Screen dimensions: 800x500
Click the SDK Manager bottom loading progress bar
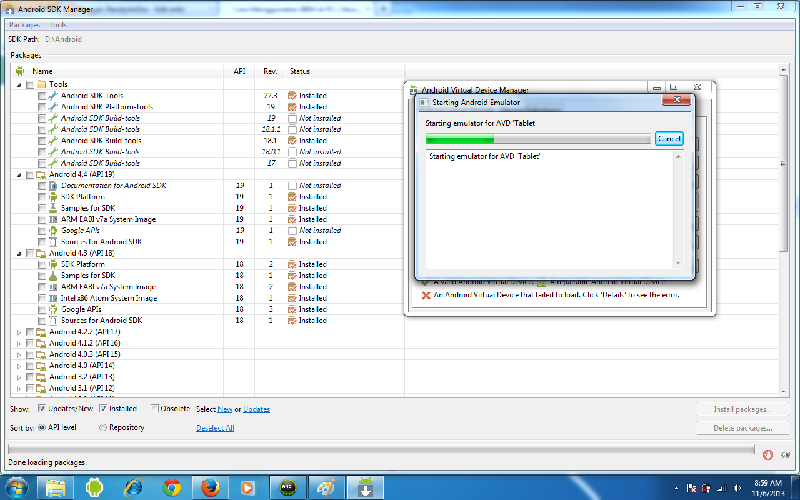coord(382,449)
